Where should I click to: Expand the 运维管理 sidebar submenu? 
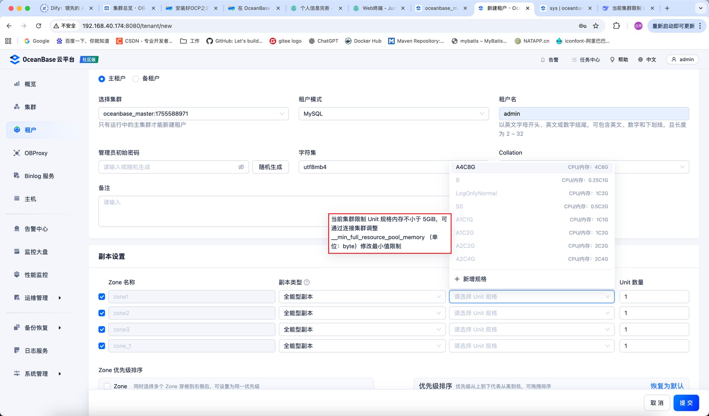(59, 298)
